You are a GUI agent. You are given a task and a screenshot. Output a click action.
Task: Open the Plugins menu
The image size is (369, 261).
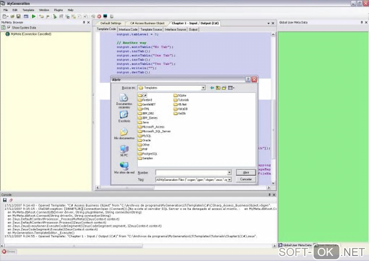[58, 10]
